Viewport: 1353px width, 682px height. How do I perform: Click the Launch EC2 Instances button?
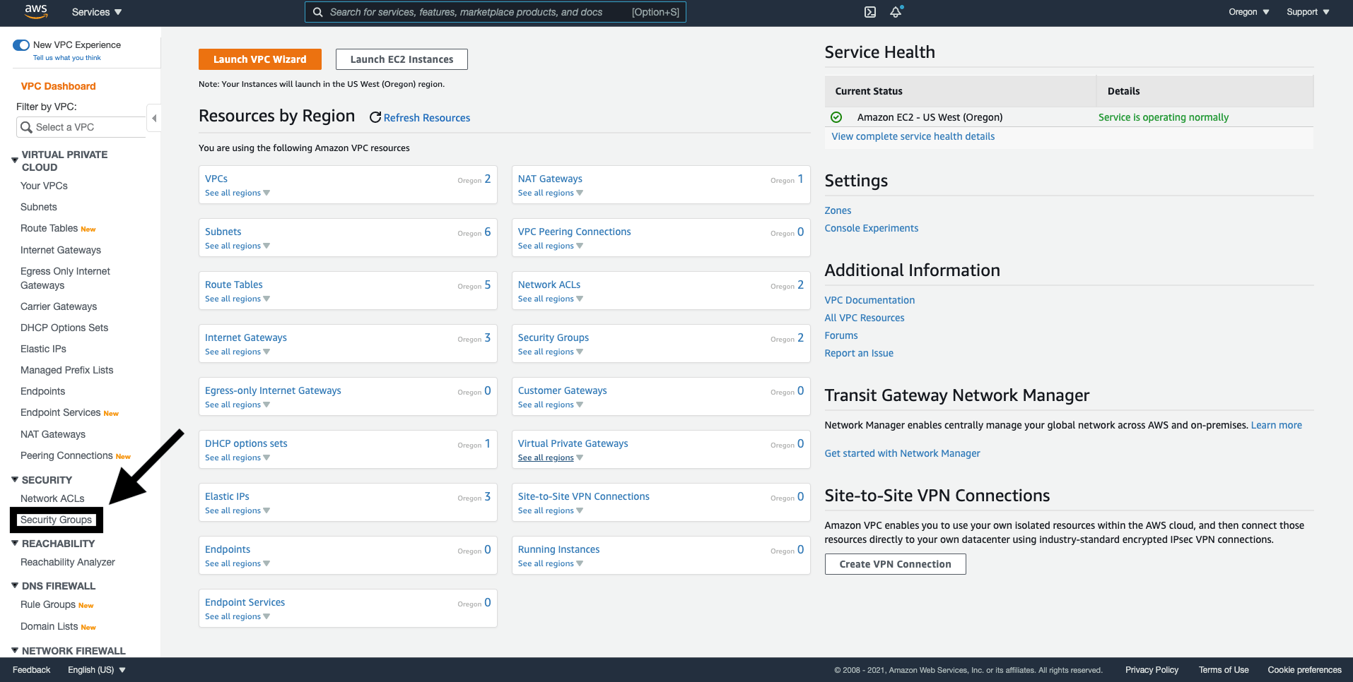click(x=402, y=59)
